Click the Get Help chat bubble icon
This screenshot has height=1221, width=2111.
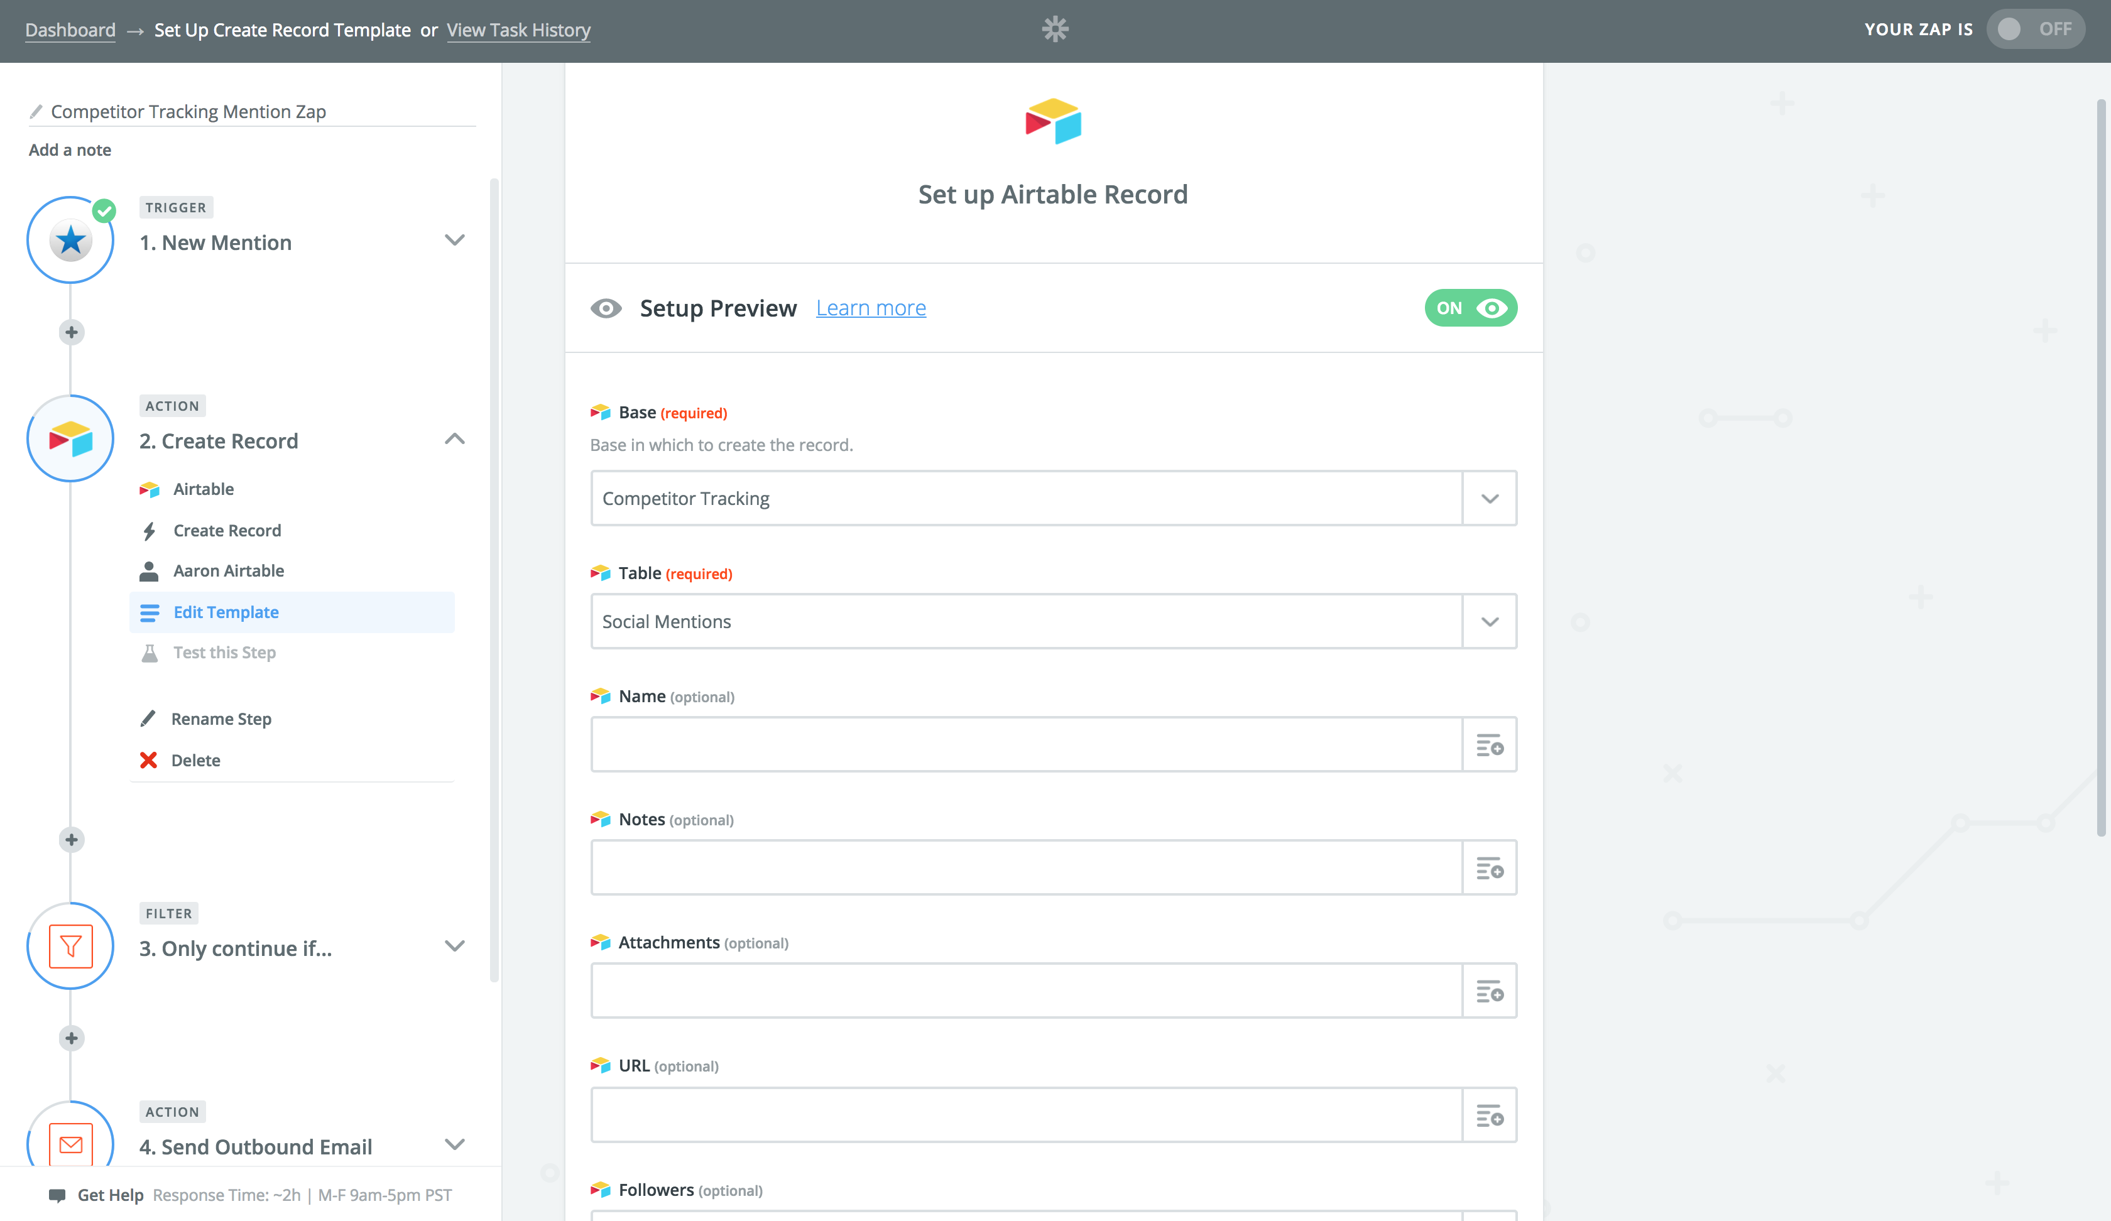57,1195
